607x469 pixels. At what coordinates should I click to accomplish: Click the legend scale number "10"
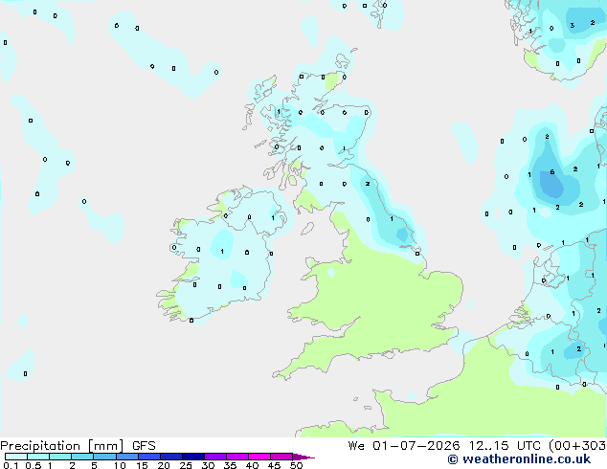click(x=120, y=465)
